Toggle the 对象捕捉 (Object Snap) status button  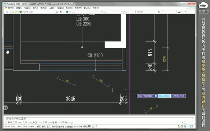pos(61,126)
